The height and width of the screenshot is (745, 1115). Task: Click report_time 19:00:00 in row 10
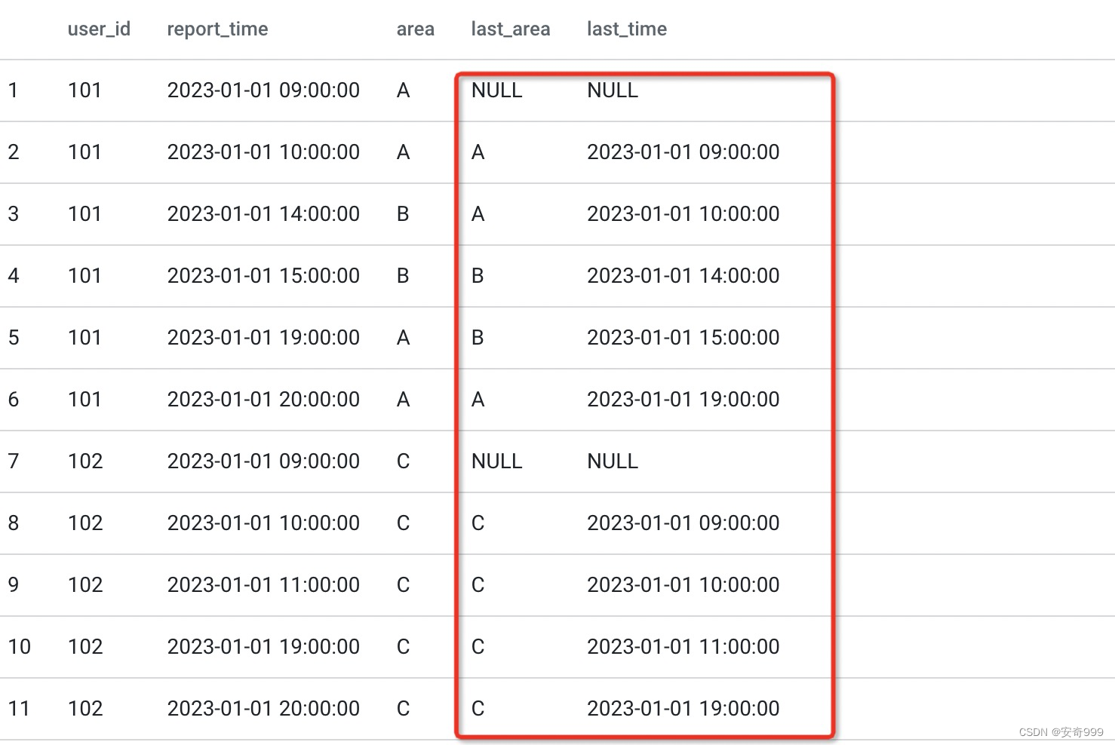point(263,647)
